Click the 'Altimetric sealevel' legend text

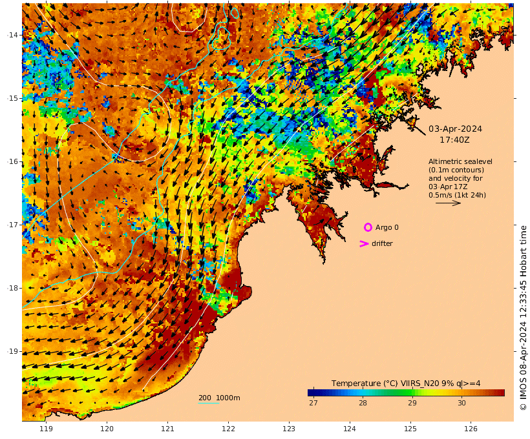click(x=460, y=161)
